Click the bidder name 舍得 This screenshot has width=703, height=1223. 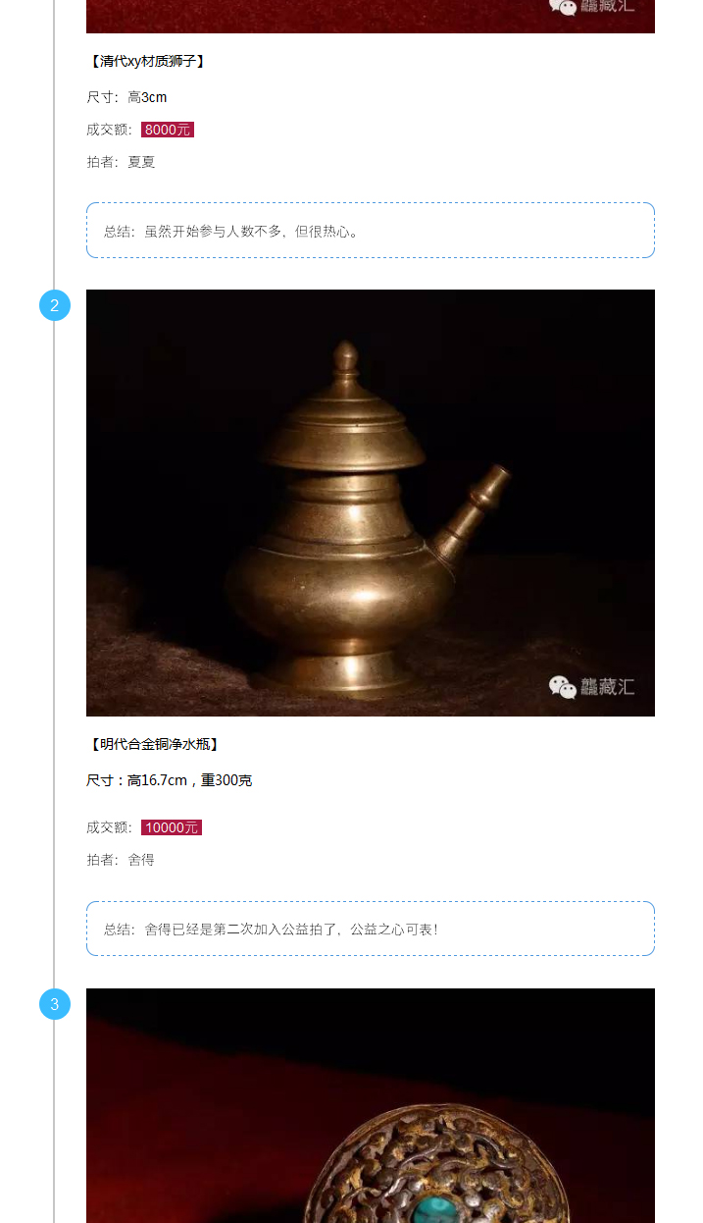coord(141,860)
